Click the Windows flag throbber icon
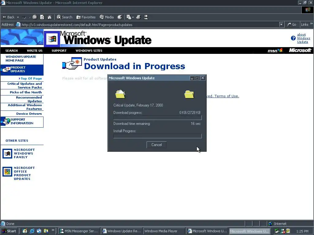 [x=308, y=10]
